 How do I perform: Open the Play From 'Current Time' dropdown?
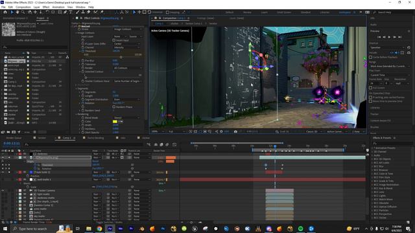tap(390, 75)
